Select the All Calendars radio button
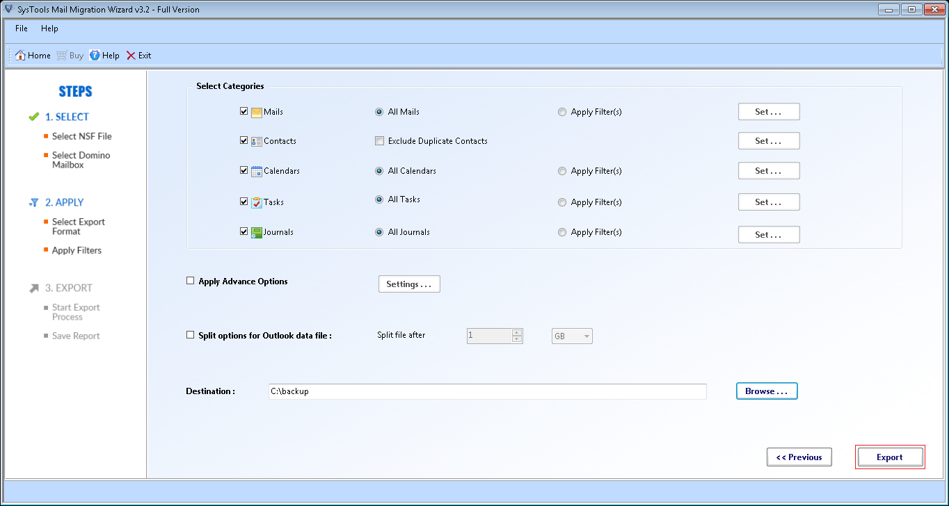 [x=379, y=171]
